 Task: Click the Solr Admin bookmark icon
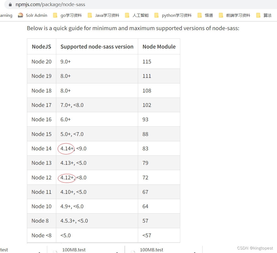tap(21, 15)
